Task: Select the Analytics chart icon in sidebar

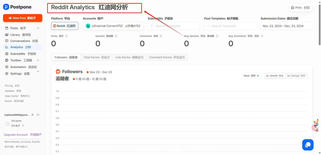Action: pyautogui.click(x=7, y=47)
